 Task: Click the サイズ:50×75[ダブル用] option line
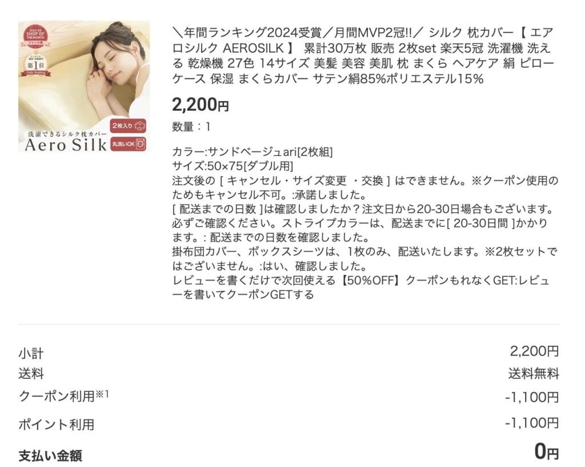[x=233, y=166]
